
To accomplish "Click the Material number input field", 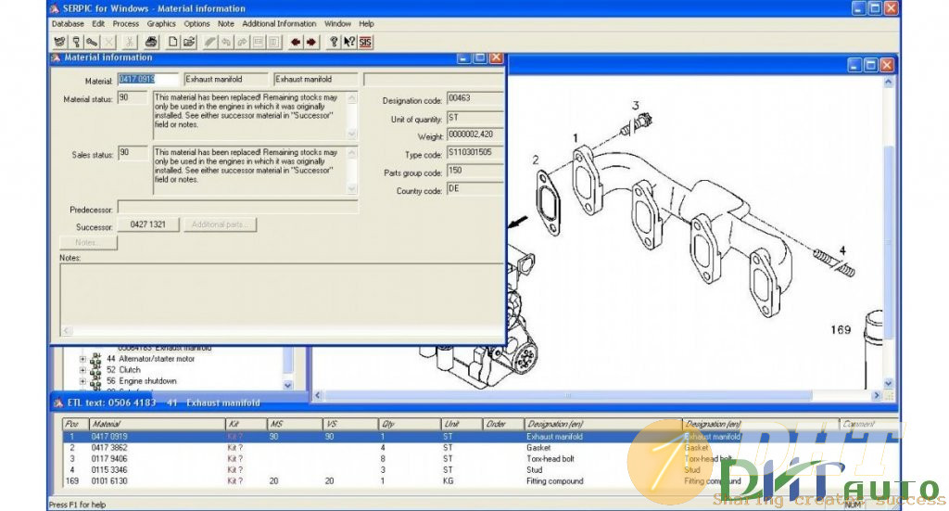I will coord(148,80).
